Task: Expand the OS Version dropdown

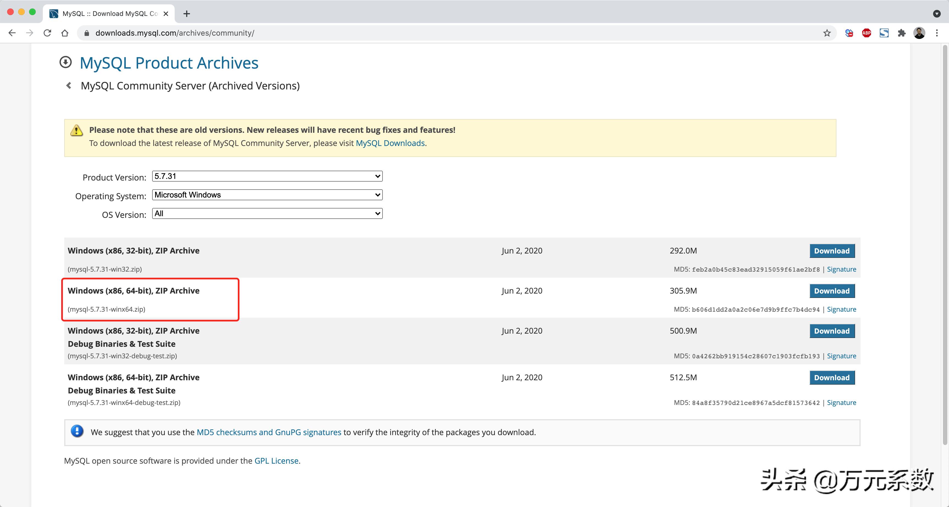Action: coord(267,213)
